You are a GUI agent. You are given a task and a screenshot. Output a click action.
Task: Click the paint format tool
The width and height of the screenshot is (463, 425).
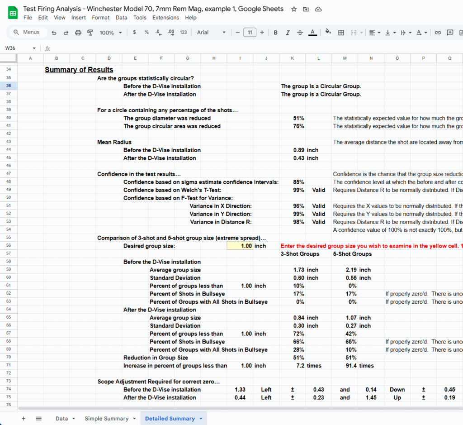click(x=90, y=33)
